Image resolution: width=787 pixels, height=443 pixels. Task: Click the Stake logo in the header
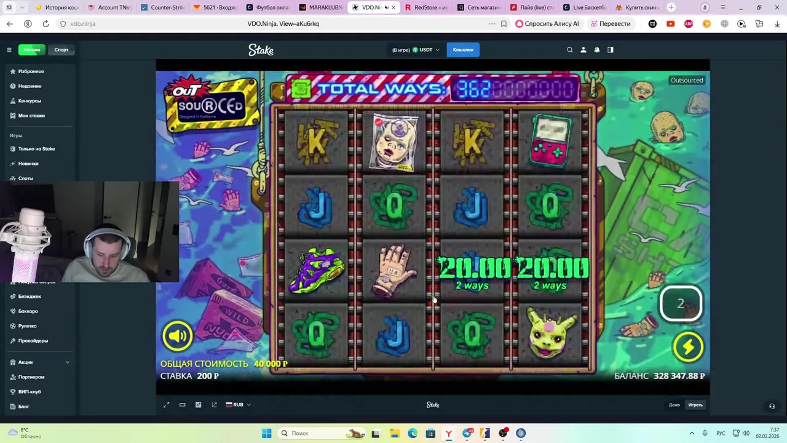pyautogui.click(x=261, y=50)
